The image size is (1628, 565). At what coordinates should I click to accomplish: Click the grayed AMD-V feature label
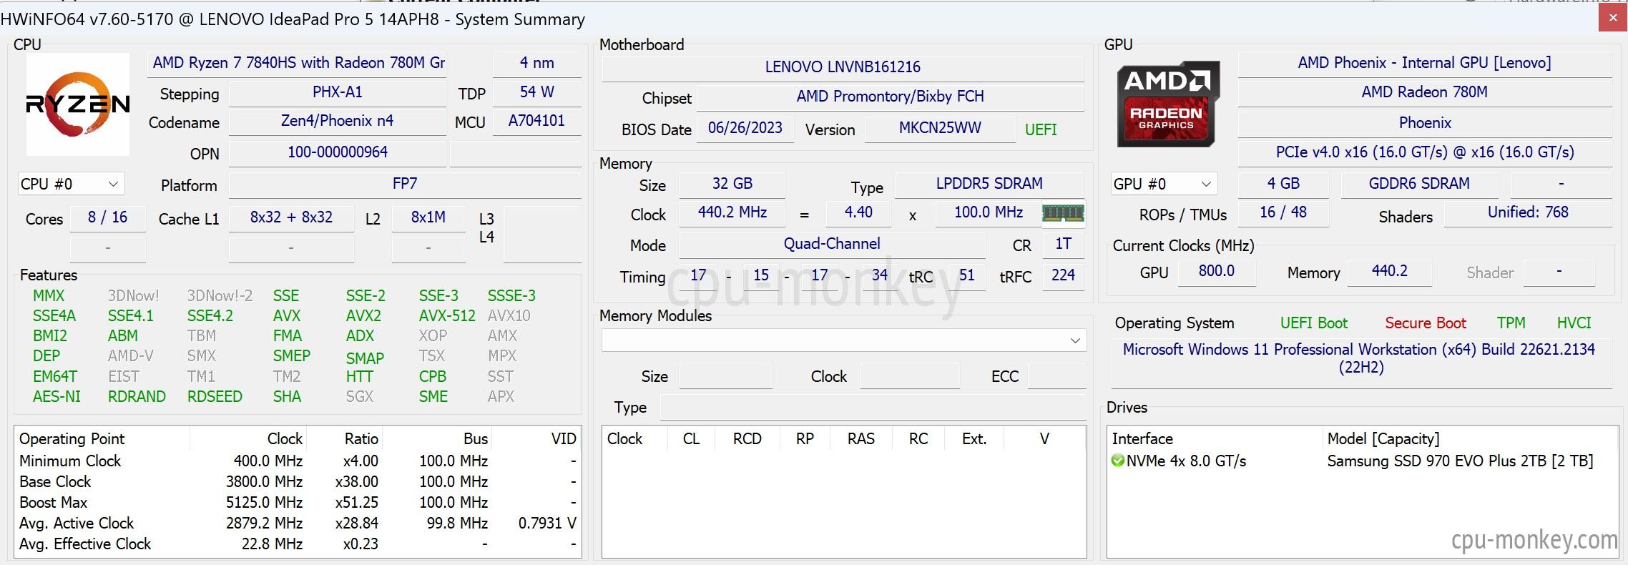(131, 355)
